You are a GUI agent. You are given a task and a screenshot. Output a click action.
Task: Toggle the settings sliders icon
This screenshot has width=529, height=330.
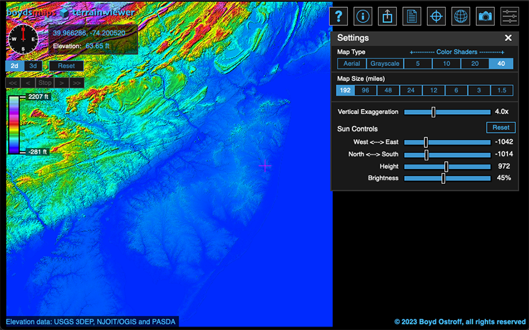pyautogui.click(x=510, y=16)
